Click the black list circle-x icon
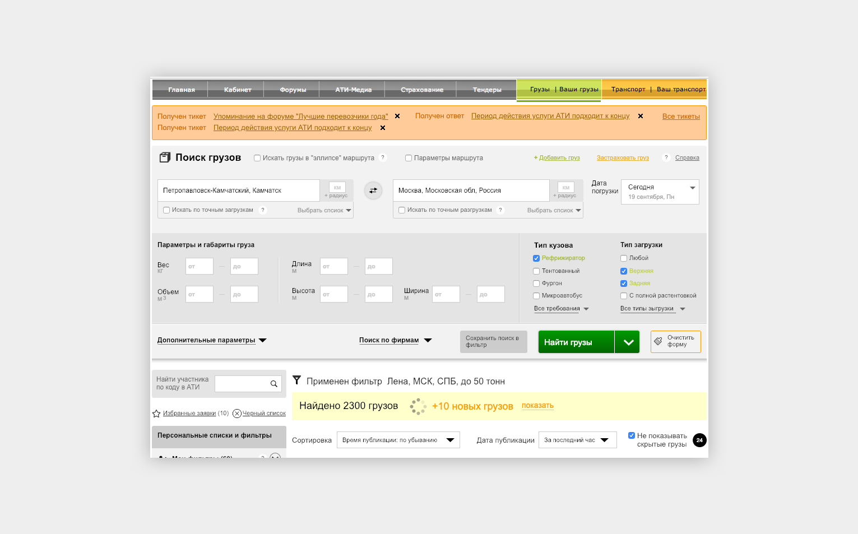Viewport: 858px width, 534px height. [x=237, y=414]
